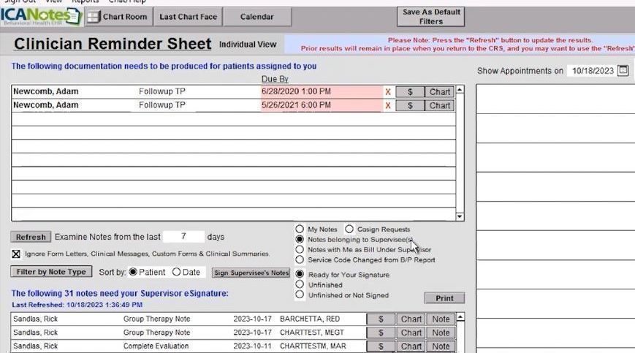Click Save As Default Filters
The width and height of the screenshot is (635, 353).
point(431,17)
